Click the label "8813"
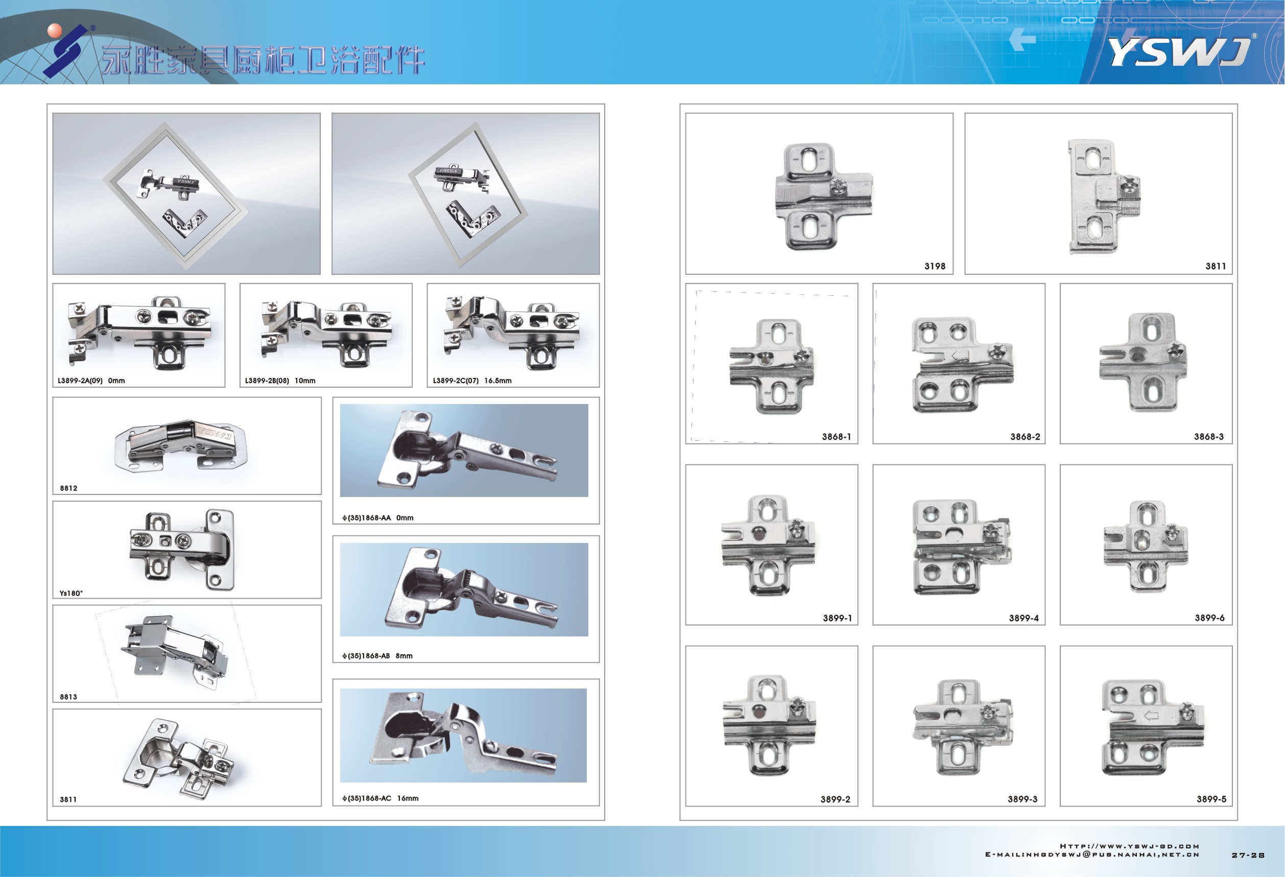Viewport: 1285px width, 877px height. tap(68, 697)
